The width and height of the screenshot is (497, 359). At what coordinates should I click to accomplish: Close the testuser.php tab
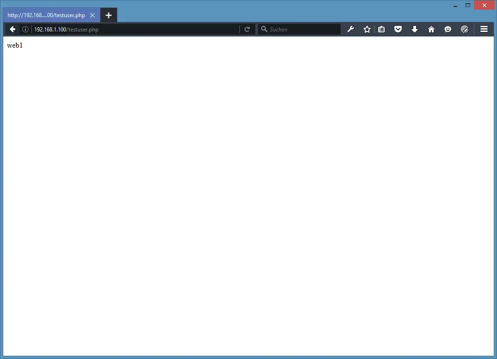92,15
